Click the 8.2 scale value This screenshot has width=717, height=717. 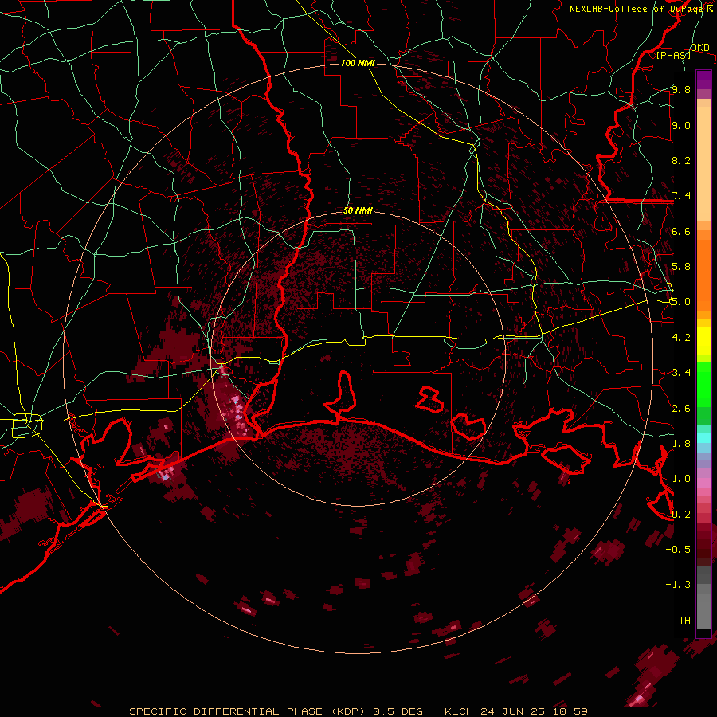click(681, 161)
